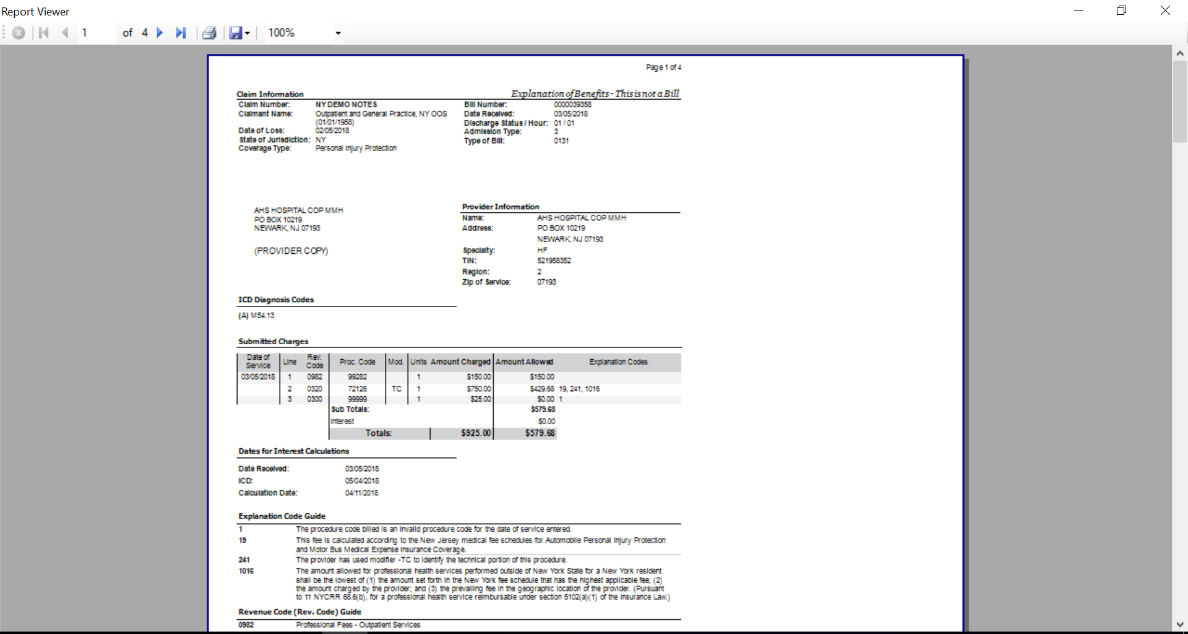Image resolution: width=1188 pixels, height=634 pixels.
Task: Click explanation code 1016 in the guide
Action: (246, 571)
